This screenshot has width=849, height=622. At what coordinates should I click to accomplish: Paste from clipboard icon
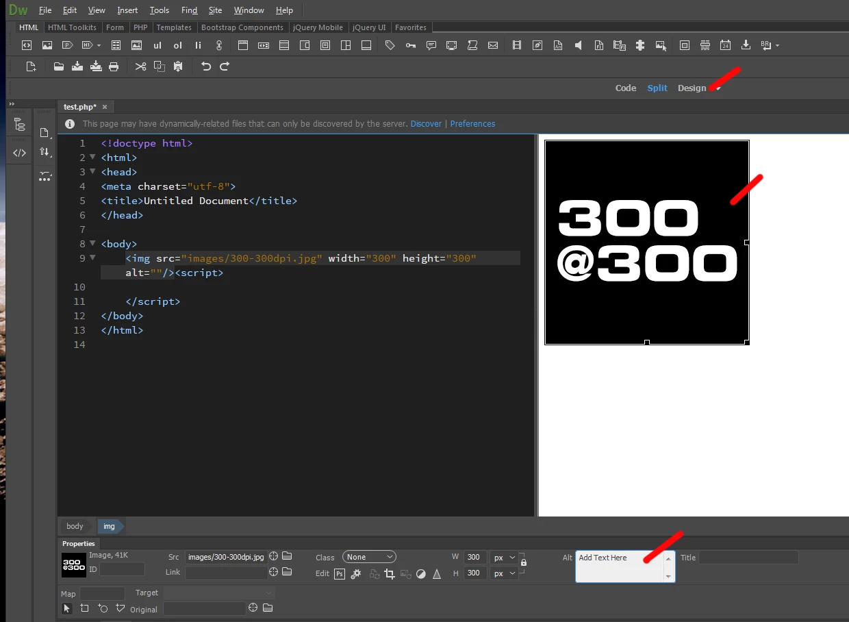(x=178, y=66)
